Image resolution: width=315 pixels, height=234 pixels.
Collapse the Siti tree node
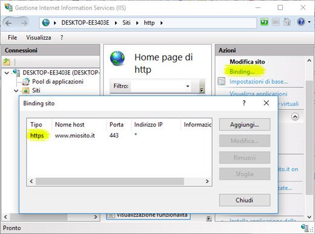16,91
